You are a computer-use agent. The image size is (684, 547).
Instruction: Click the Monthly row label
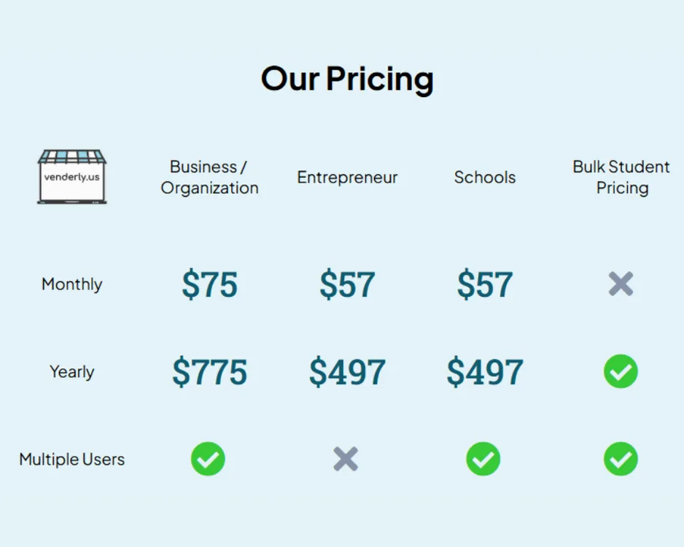click(x=72, y=284)
